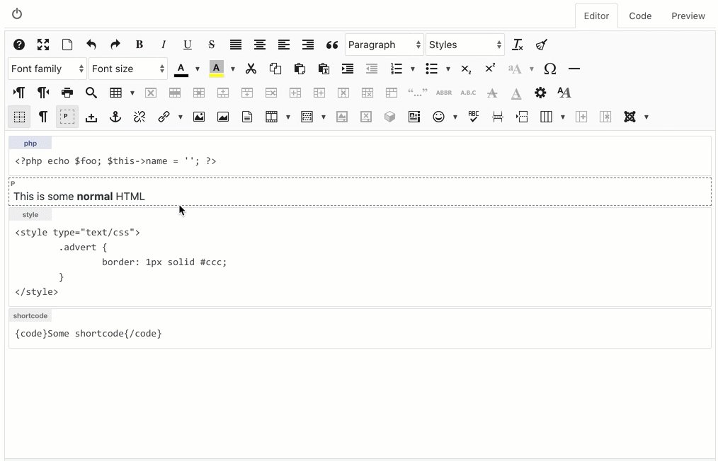The height and width of the screenshot is (461, 718).
Task: Increase paragraph indent
Action: [348, 69]
